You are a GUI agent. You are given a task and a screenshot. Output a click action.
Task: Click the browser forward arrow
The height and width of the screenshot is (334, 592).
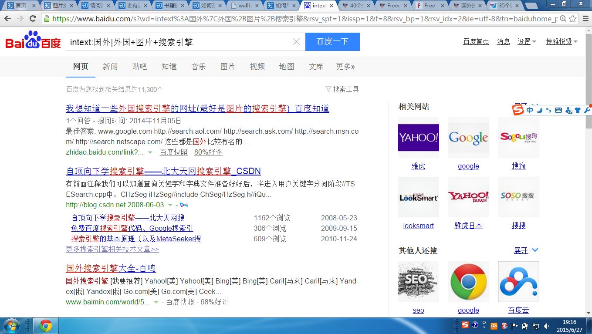(x=20, y=19)
